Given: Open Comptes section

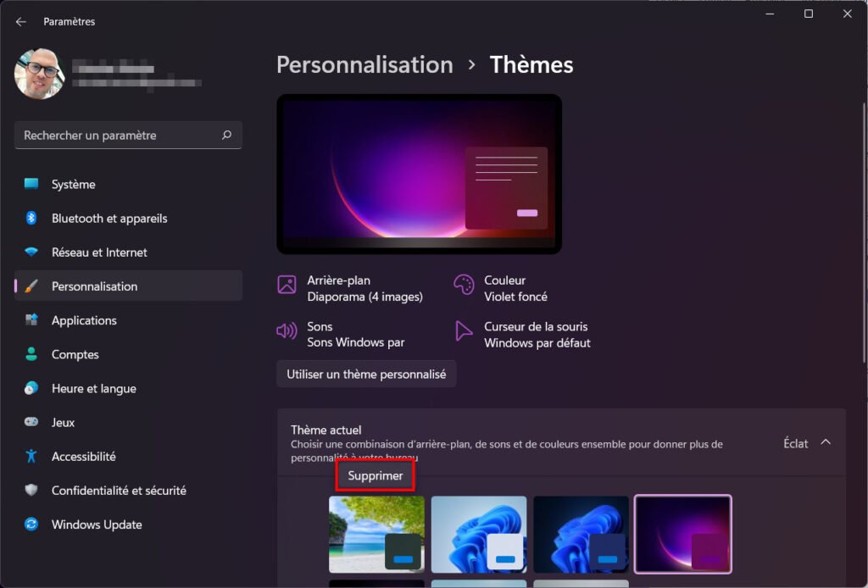Looking at the screenshot, I should (129, 354).
